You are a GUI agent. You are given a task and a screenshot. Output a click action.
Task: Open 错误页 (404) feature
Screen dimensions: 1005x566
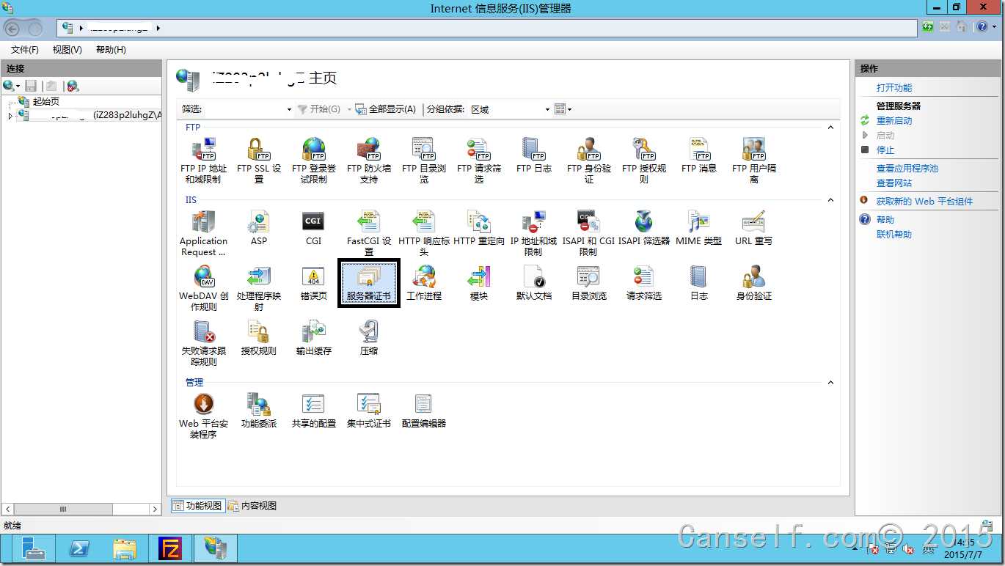pos(314,282)
